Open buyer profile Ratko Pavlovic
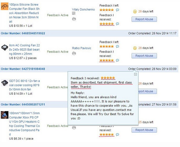This screenshot has height=147, width=180. (82, 48)
